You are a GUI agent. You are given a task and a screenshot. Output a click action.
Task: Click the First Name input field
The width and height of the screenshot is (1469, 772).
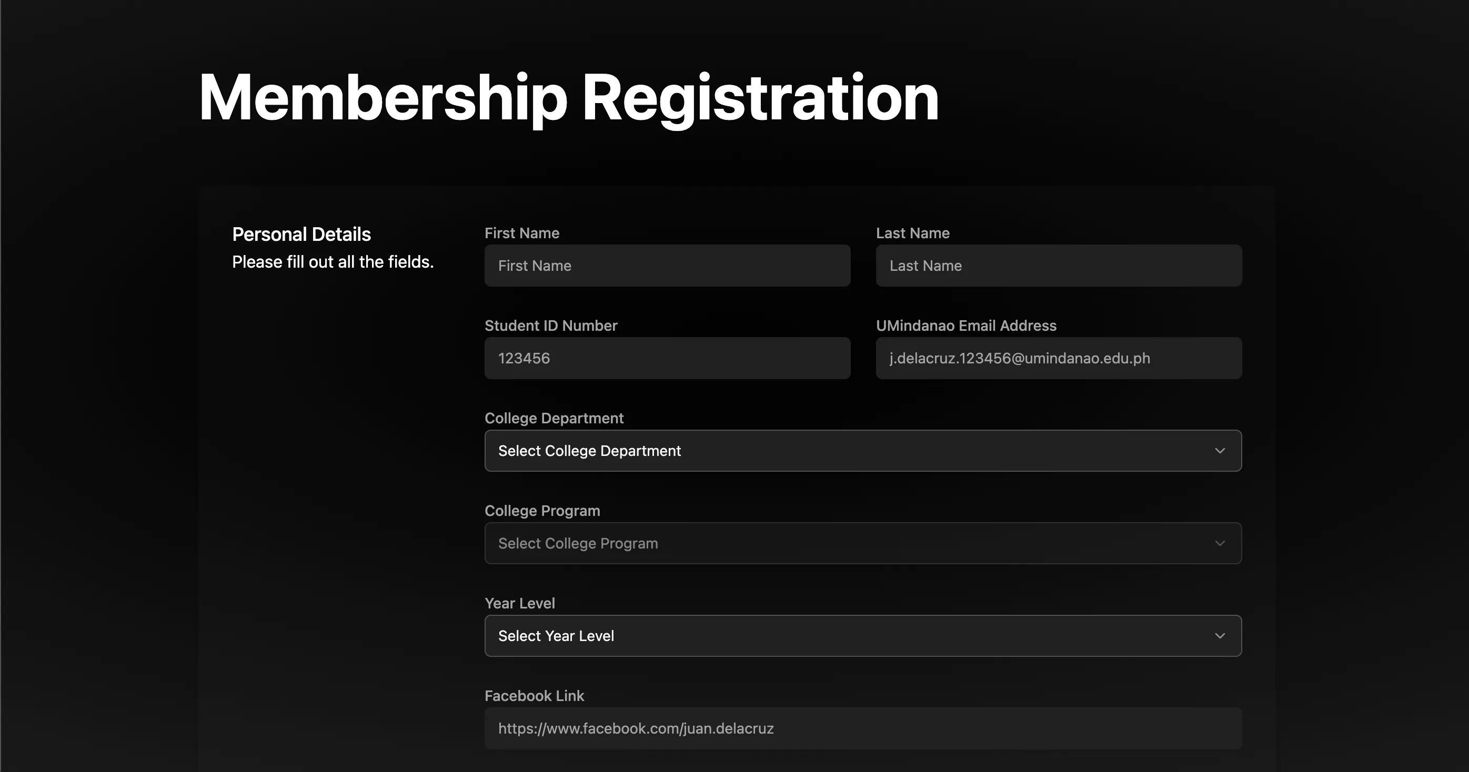(667, 266)
